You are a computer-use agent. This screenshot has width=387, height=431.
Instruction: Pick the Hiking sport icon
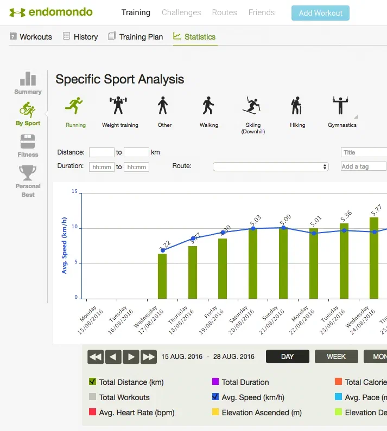point(297,106)
